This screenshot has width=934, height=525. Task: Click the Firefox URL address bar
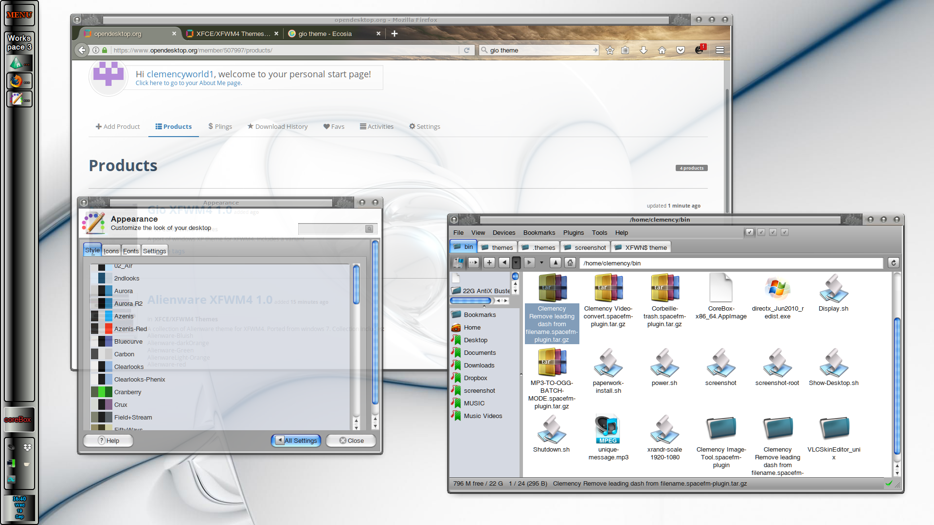click(x=285, y=50)
